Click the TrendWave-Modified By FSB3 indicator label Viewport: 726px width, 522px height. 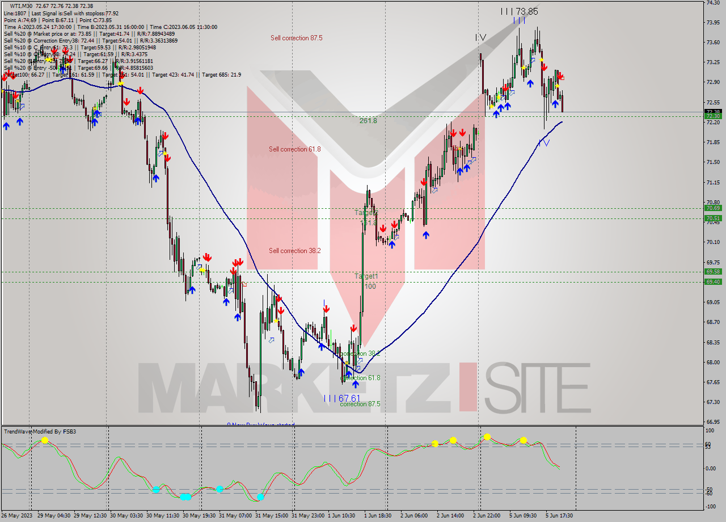point(40,432)
